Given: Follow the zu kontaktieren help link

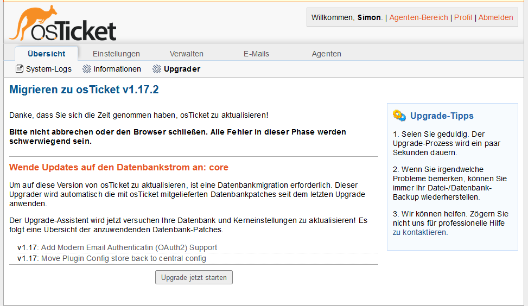Looking at the screenshot, I should click(420, 232).
